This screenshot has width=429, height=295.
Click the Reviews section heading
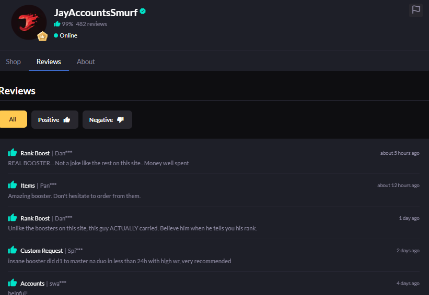[x=18, y=91]
